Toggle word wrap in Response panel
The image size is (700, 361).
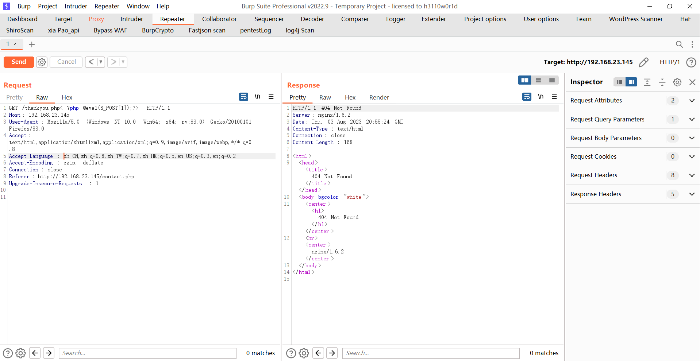point(527,97)
